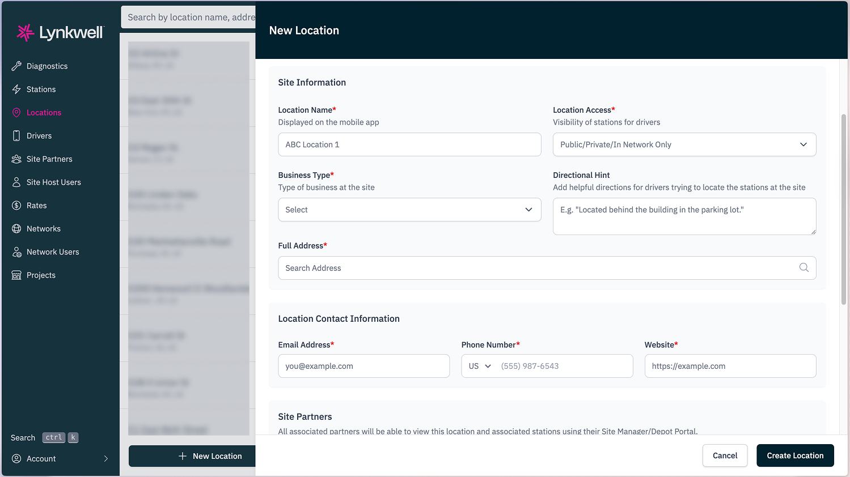The height and width of the screenshot is (477, 850).
Task: Click the Lynkwell logo
Action: [x=59, y=32]
